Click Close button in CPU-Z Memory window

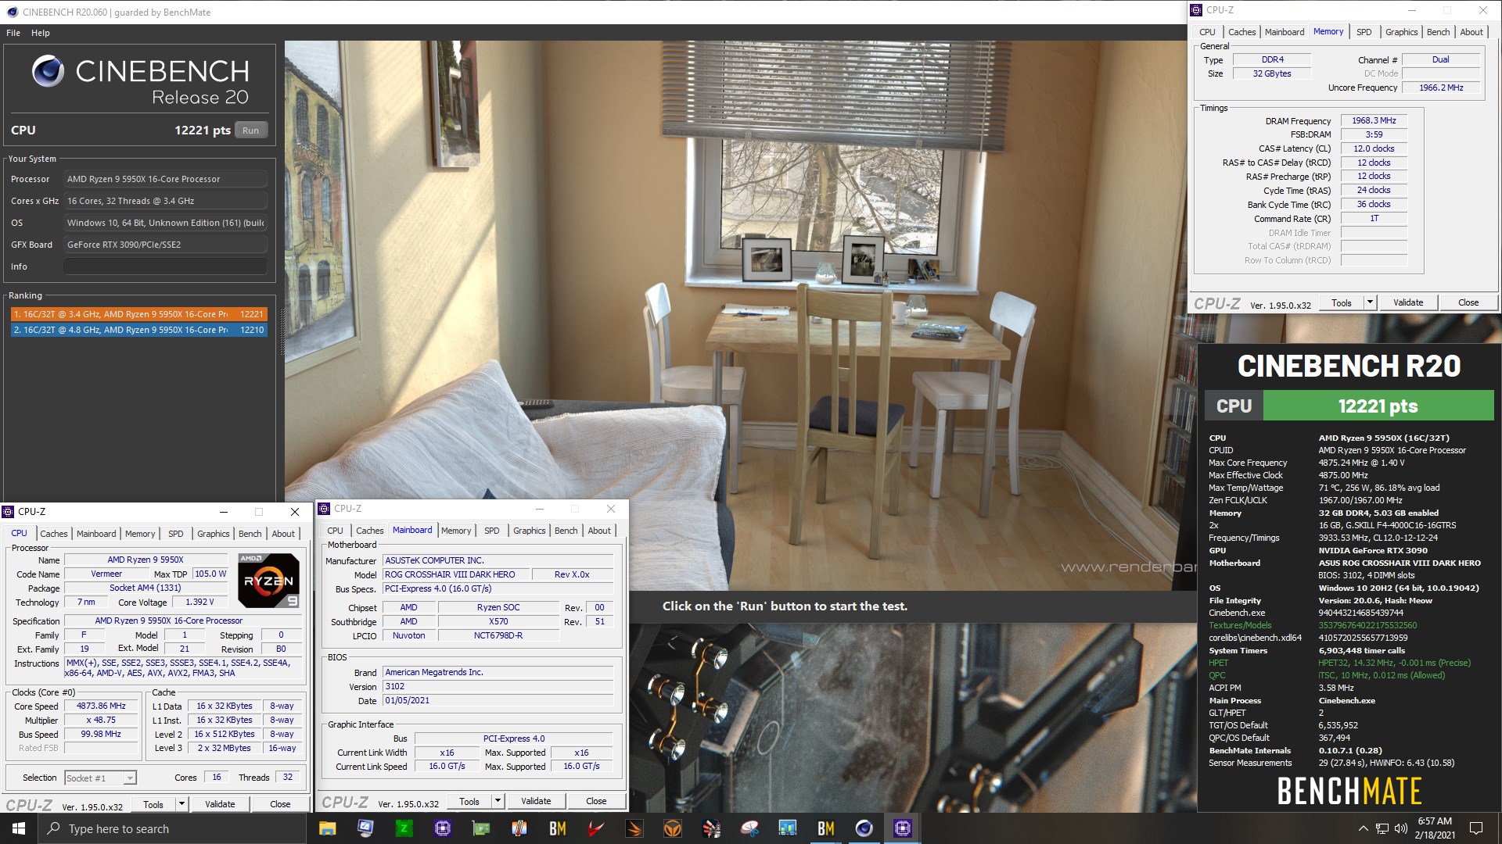point(1468,302)
